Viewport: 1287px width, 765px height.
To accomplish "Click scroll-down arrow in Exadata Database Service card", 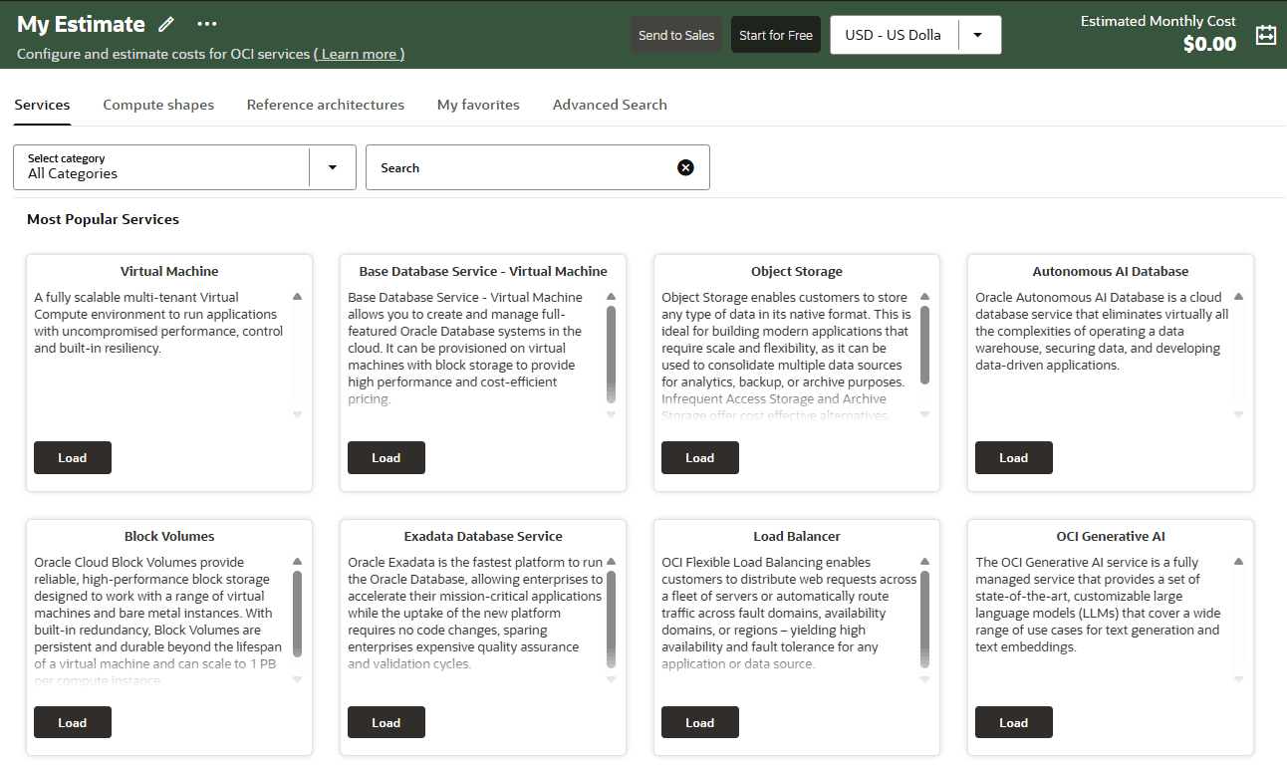I will [611, 679].
